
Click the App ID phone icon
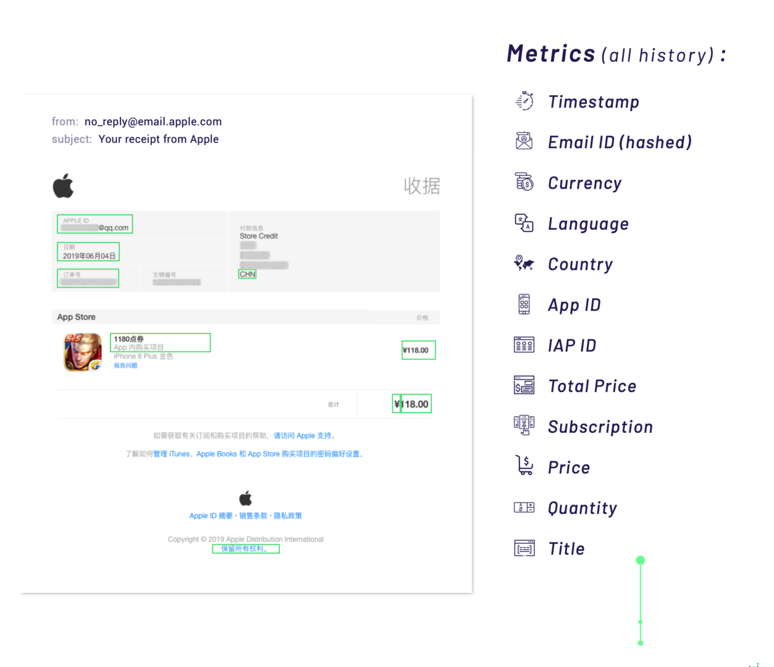[x=524, y=304]
